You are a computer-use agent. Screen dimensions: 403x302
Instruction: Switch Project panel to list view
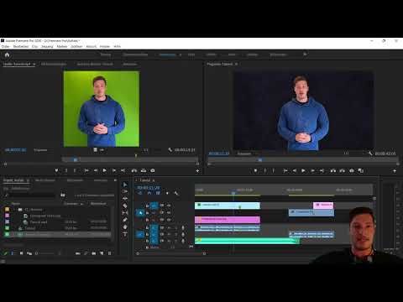13,253
